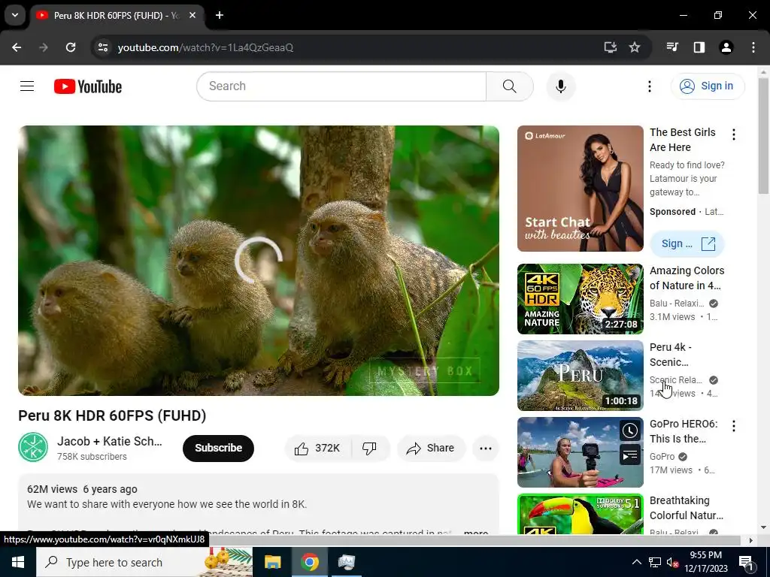Open GoPro channel name link
Screen dimensions: 770x577
tap(662, 456)
